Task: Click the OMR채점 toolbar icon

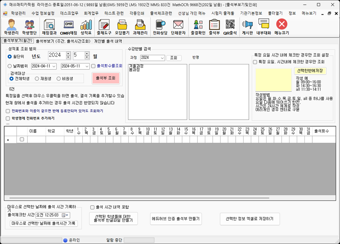Action: click(68, 27)
